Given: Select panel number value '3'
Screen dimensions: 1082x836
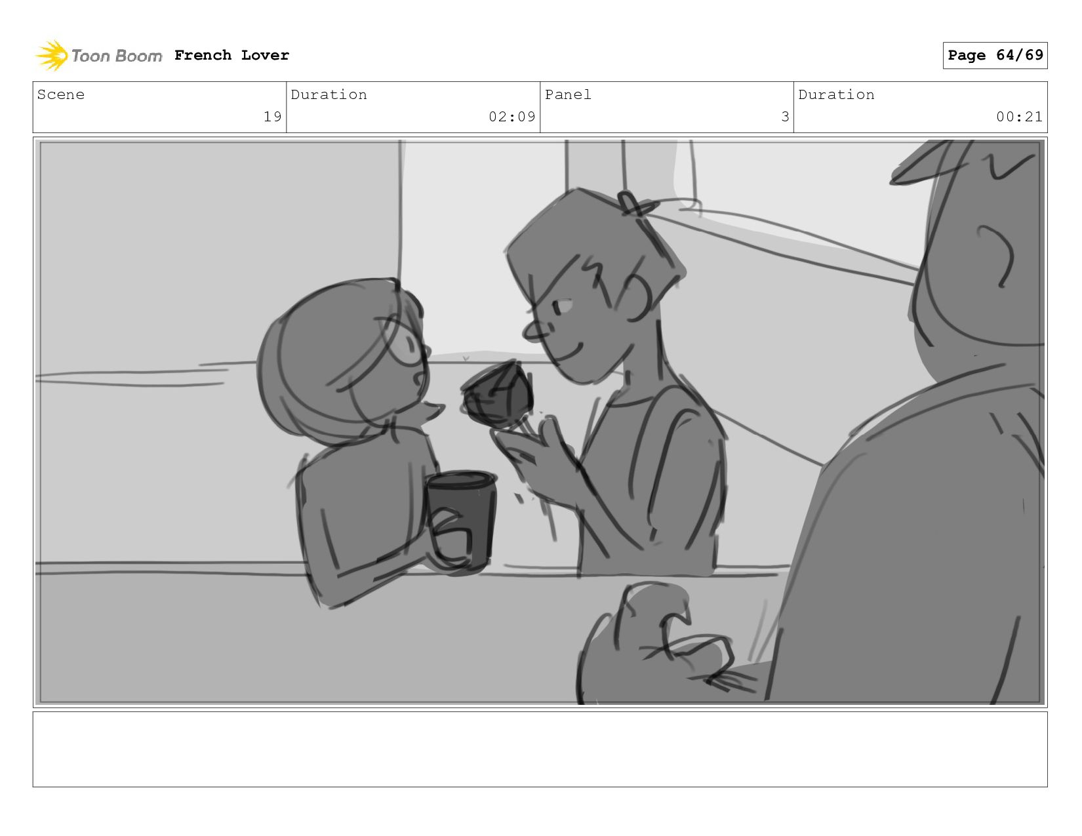Looking at the screenshot, I should [785, 117].
